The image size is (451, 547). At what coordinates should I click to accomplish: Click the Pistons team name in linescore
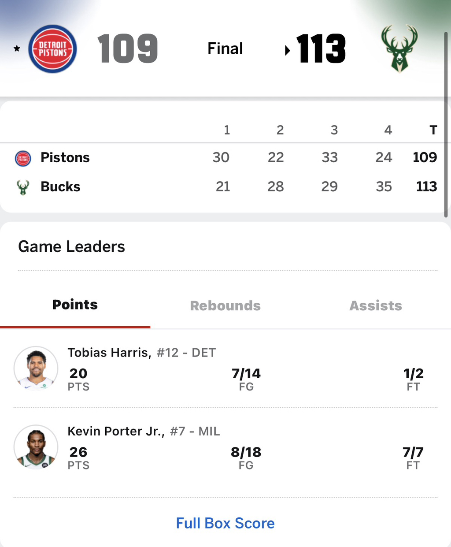[65, 158]
